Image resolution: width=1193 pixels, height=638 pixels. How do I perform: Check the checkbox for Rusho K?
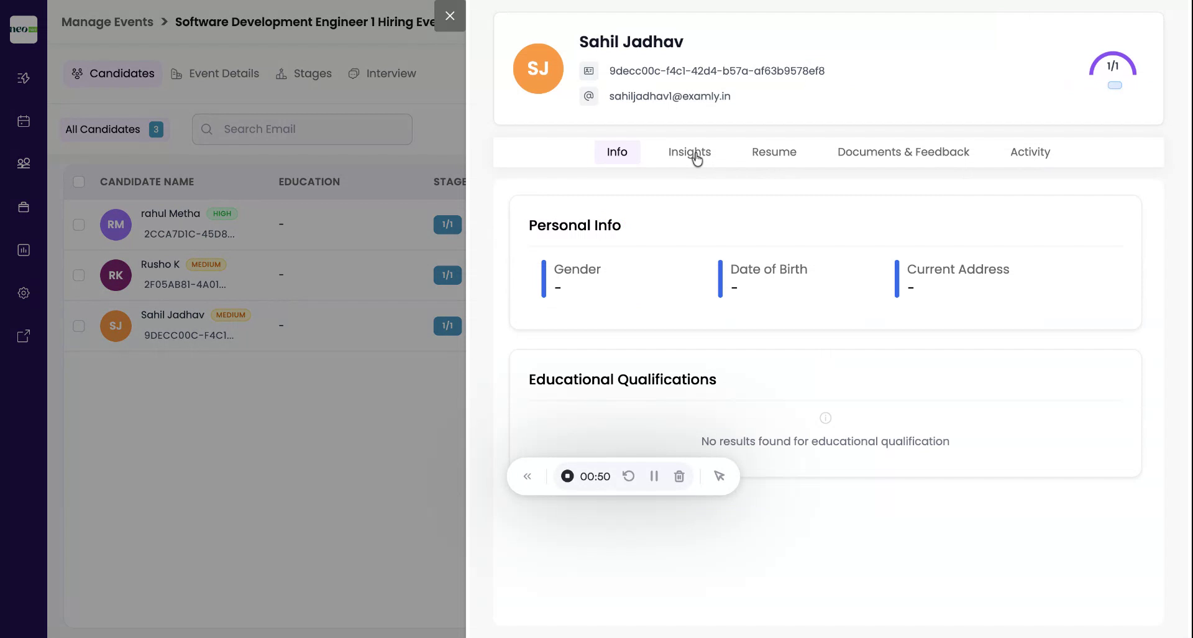(78, 275)
